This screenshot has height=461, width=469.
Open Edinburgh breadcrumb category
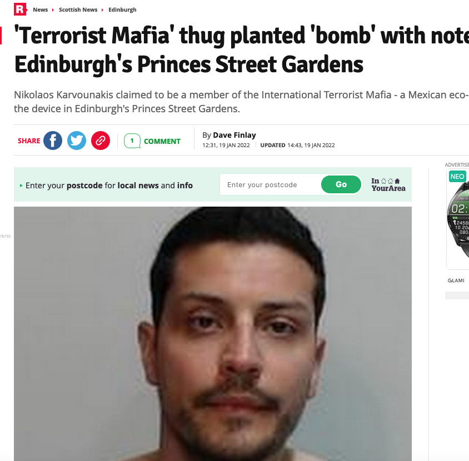coord(122,9)
